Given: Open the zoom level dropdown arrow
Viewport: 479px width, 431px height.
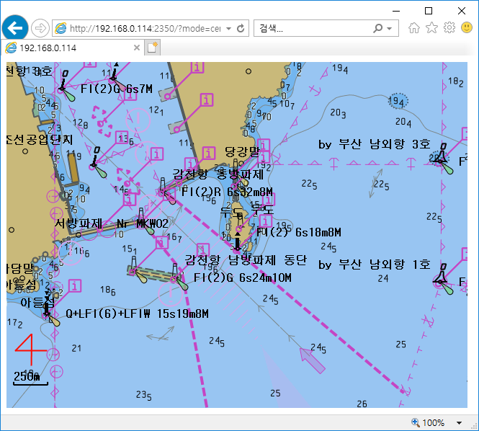Looking at the screenshot, I should (x=460, y=422).
